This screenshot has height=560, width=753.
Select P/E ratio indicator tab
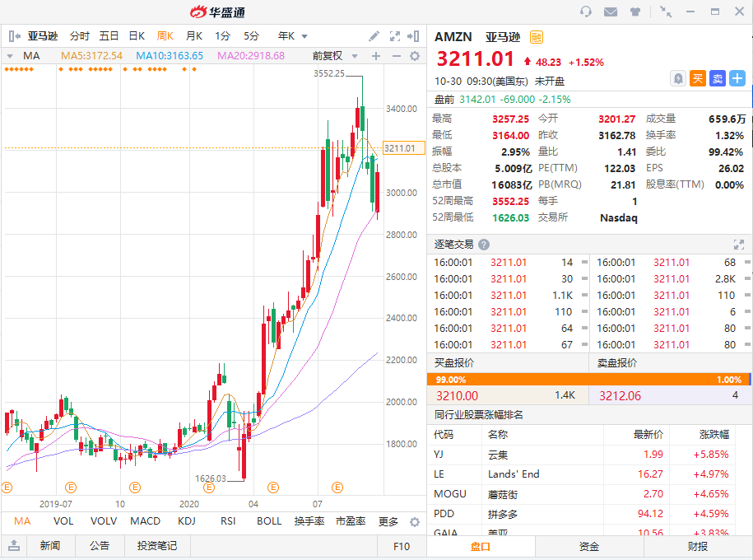point(351,521)
